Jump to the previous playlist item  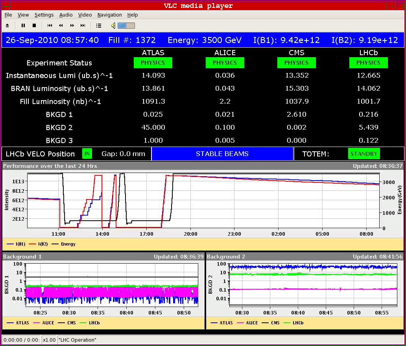[x=50, y=26]
